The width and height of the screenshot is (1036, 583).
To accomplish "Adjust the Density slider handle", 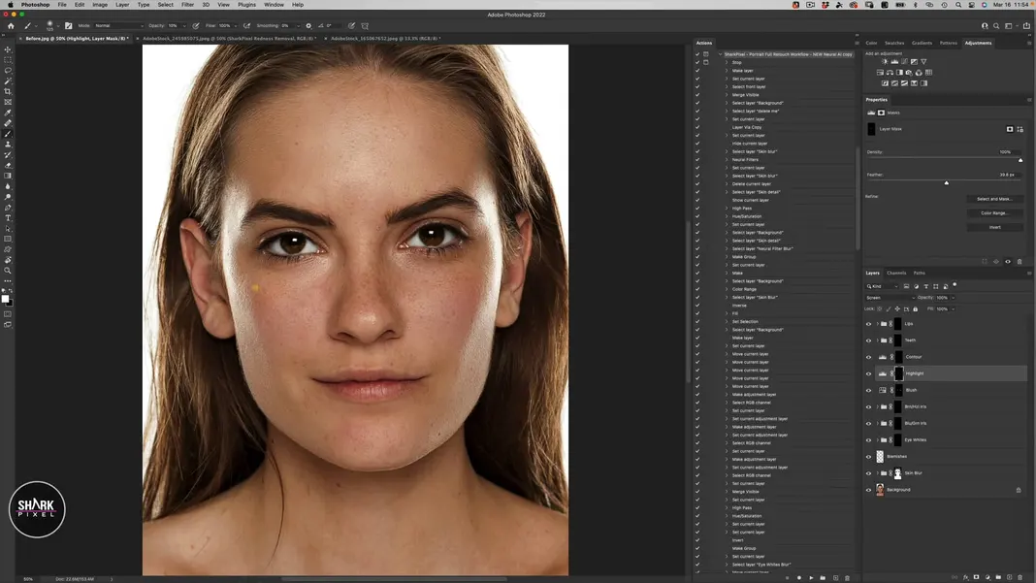I will pyautogui.click(x=1020, y=160).
